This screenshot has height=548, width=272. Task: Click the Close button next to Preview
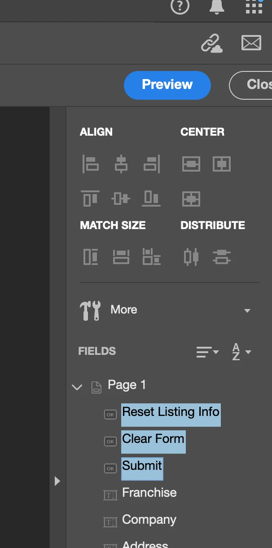pos(251,85)
